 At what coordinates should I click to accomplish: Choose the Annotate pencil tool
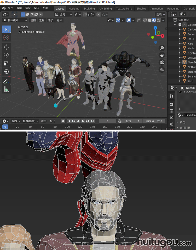(x=6, y=81)
